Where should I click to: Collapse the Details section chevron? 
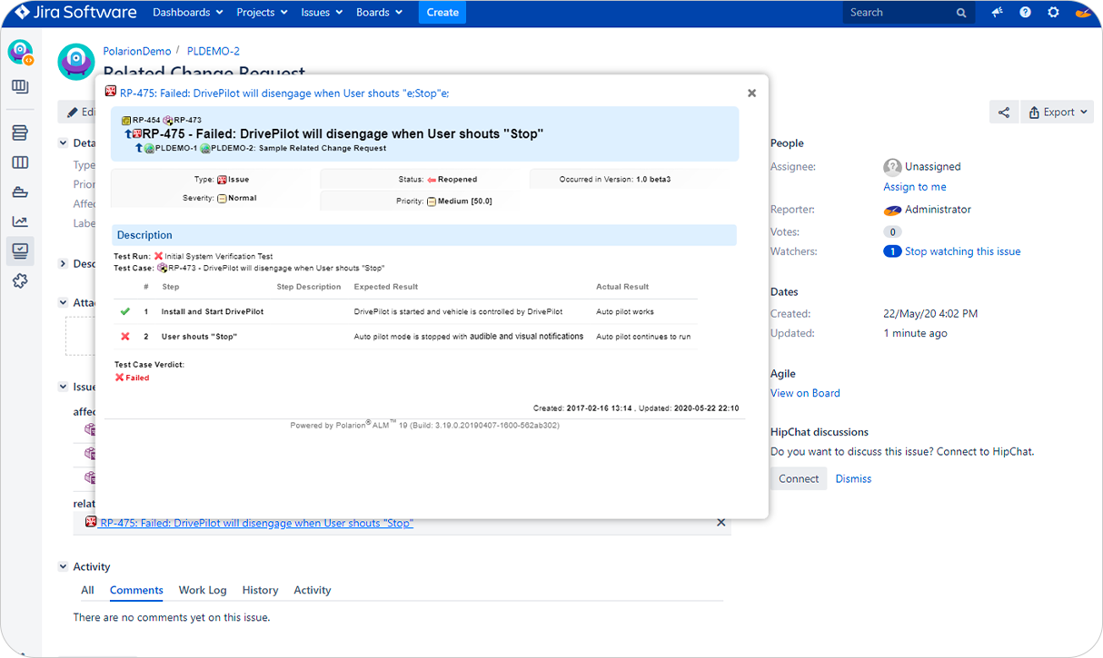[64, 143]
